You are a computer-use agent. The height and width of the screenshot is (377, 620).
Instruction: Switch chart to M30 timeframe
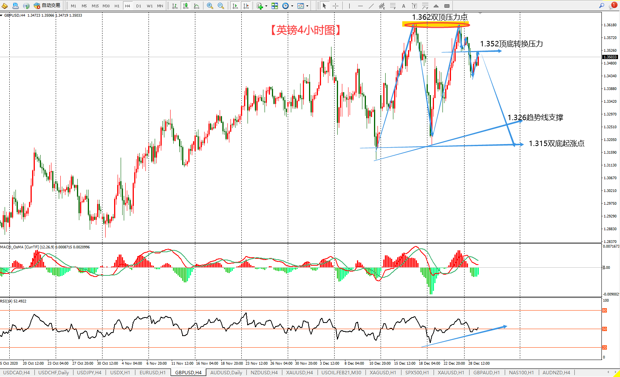click(x=106, y=6)
